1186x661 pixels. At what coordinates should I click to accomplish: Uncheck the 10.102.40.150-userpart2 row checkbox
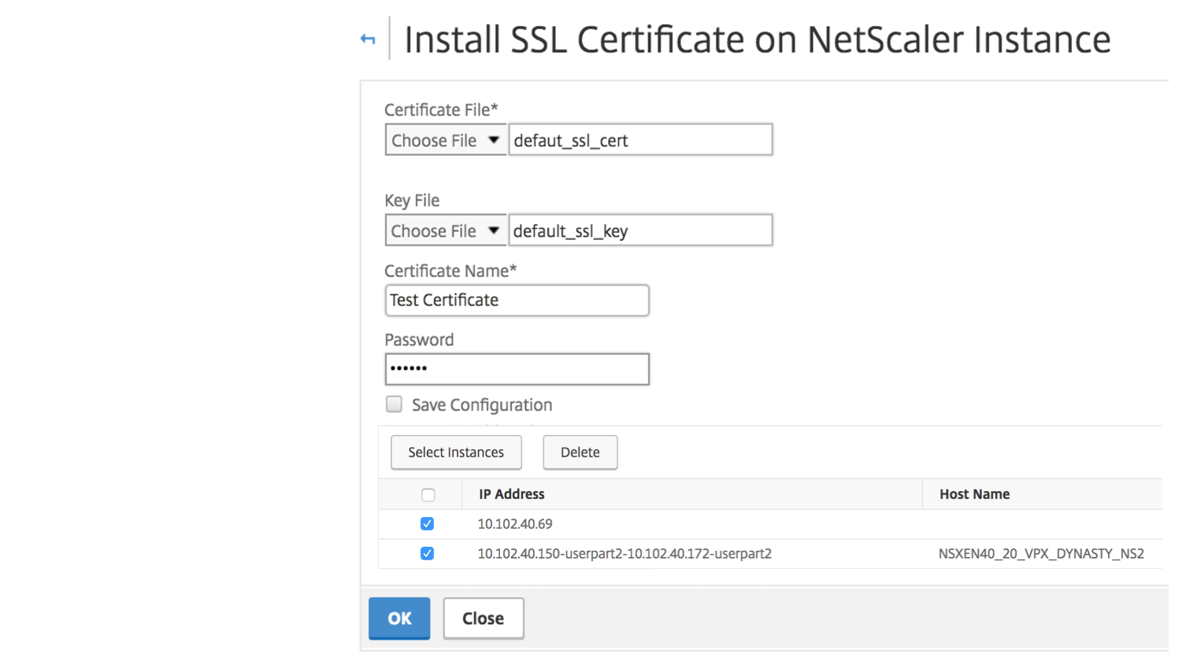[427, 554]
